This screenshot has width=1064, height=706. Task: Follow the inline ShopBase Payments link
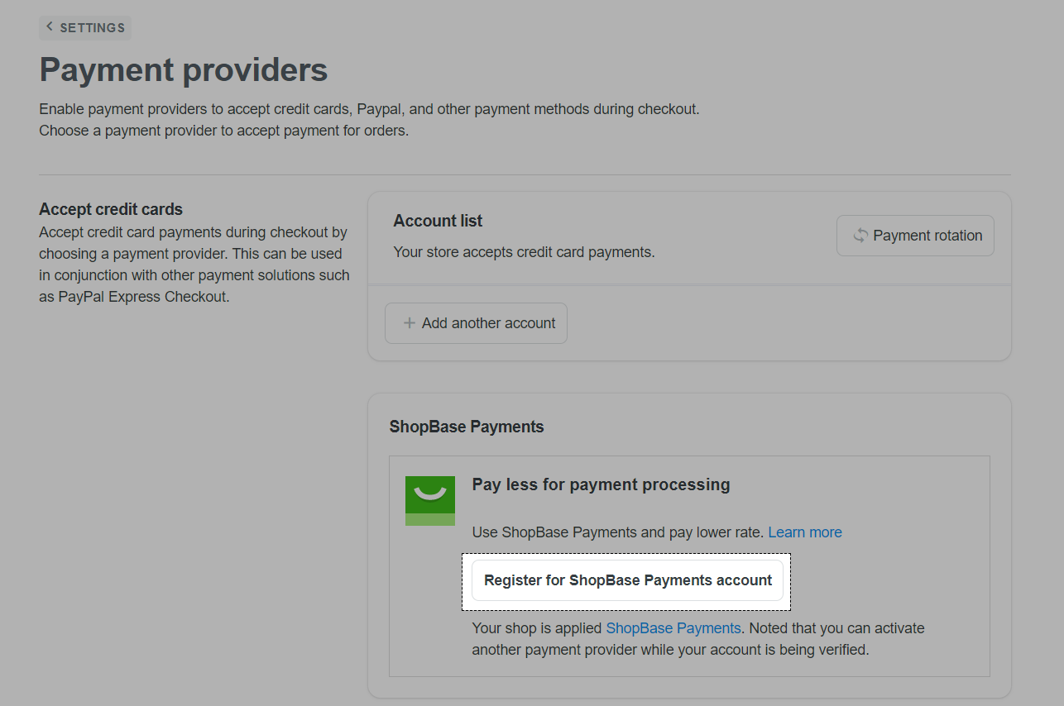coord(673,628)
